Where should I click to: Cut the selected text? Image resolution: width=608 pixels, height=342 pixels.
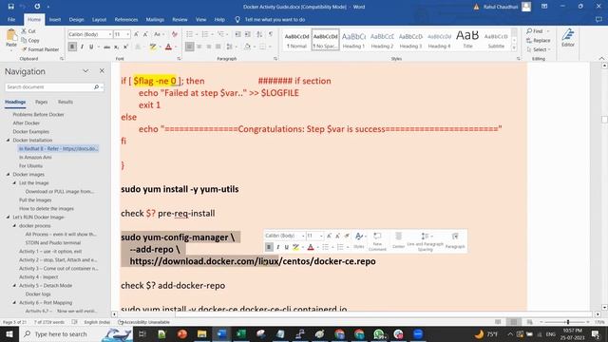pyautogui.click(x=28, y=31)
